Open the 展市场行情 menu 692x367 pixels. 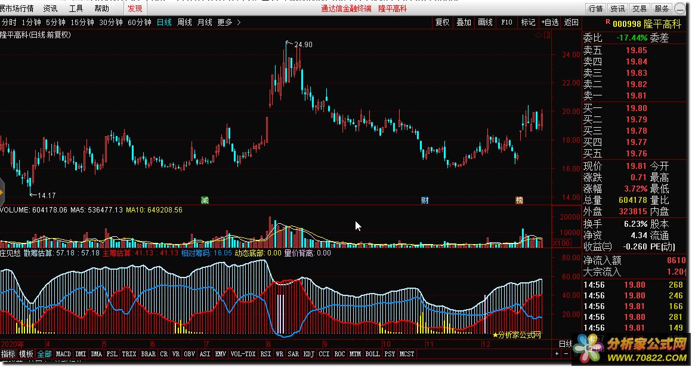click(x=17, y=8)
